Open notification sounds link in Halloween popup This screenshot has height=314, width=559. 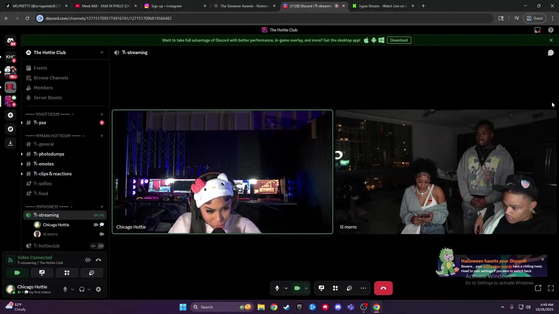(x=497, y=266)
